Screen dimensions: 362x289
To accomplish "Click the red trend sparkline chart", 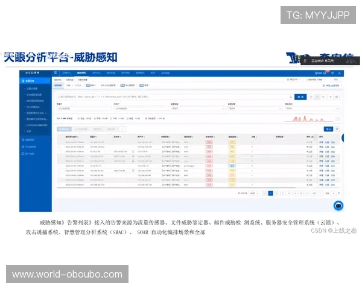I will [x=309, y=119].
